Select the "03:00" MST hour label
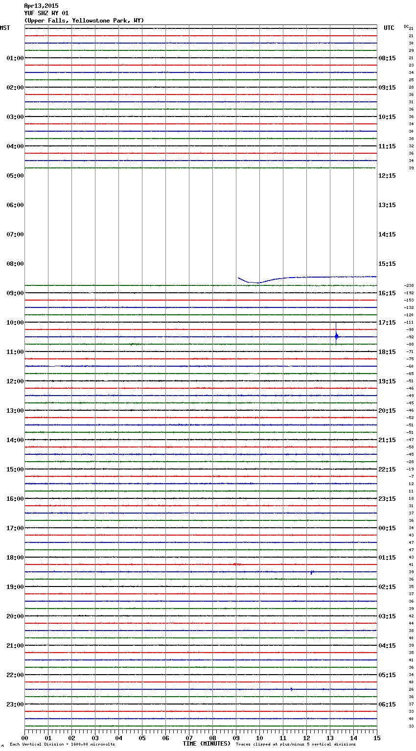Viewport: 416px width, 751px height. 15,117
